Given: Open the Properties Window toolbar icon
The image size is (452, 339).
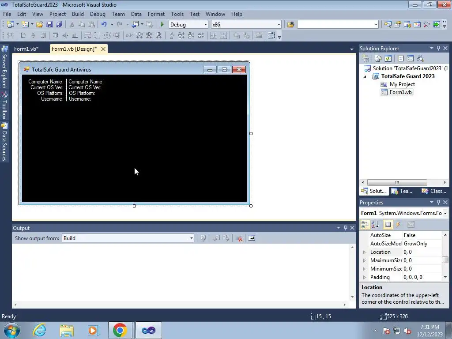Looking at the screenshot, I should pyautogui.click(x=398, y=25).
